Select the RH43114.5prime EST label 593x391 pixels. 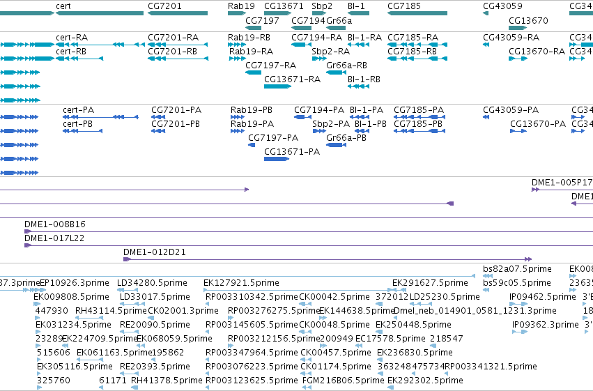coord(111,311)
